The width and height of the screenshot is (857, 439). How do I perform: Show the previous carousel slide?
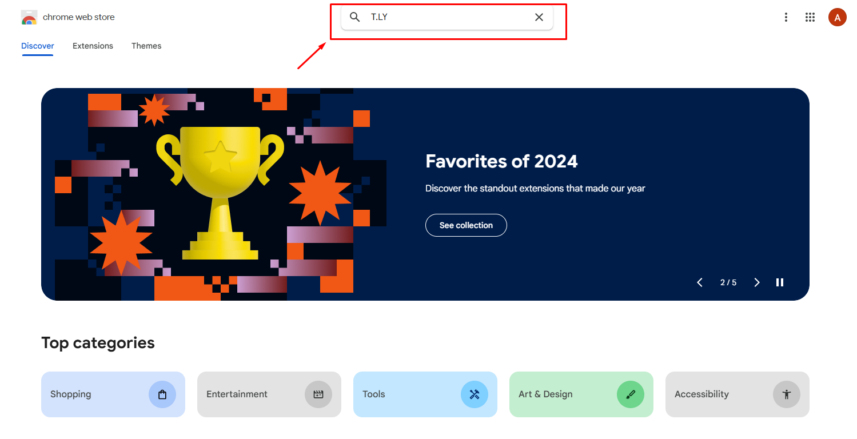(700, 282)
